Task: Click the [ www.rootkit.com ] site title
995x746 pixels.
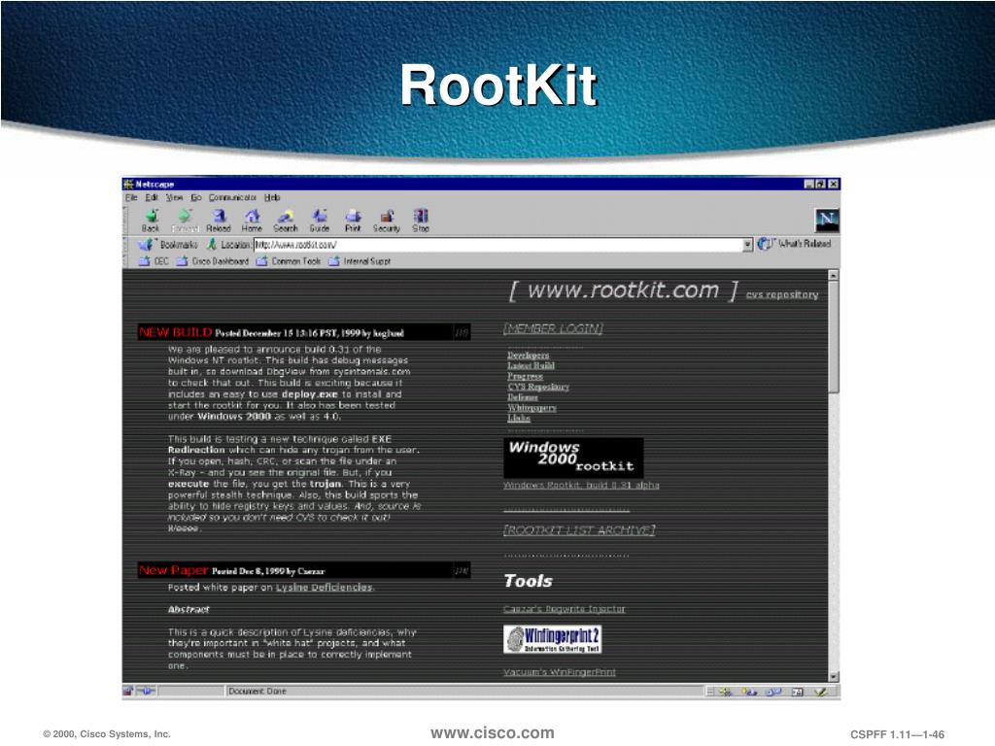Action: tap(624, 290)
